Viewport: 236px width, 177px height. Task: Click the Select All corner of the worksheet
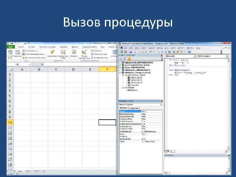coord(10,69)
